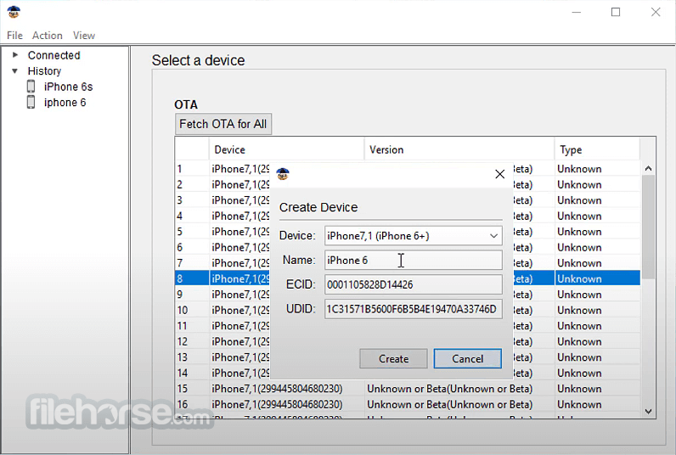Click the Cancel button in dialog
Viewport: 676px width, 455px height.
pyautogui.click(x=467, y=358)
